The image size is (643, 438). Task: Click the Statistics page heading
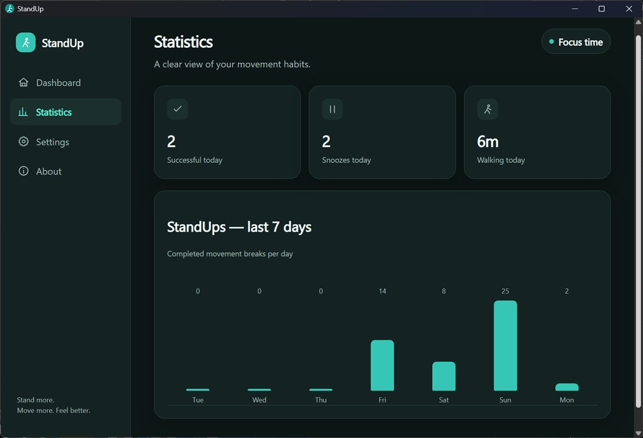pyautogui.click(x=184, y=42)
